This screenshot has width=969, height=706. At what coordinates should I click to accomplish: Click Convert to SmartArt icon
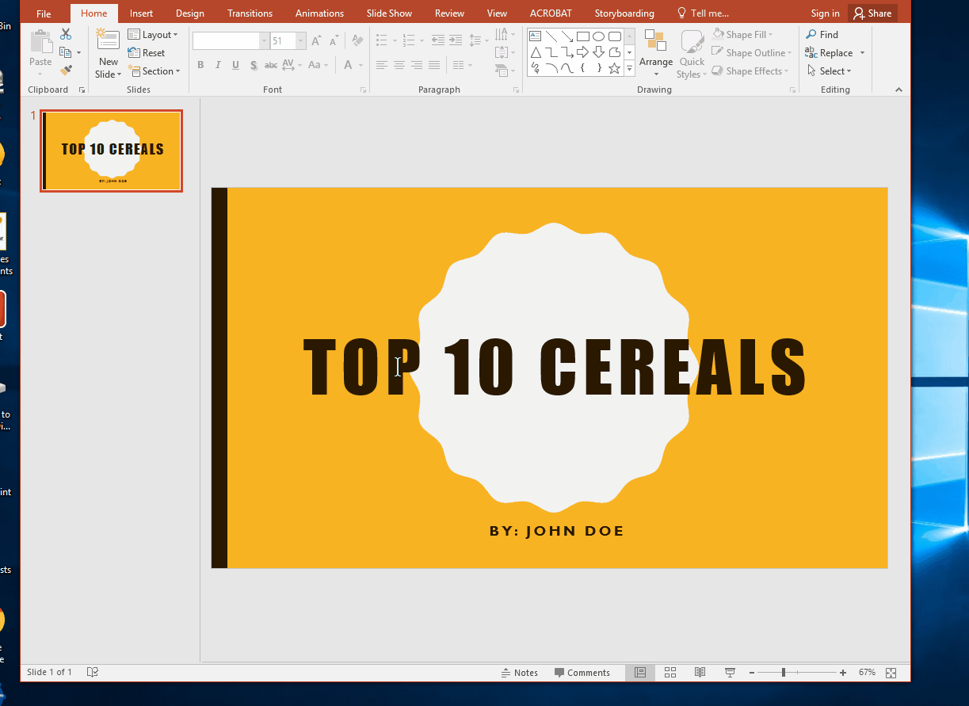coord(503,71)
